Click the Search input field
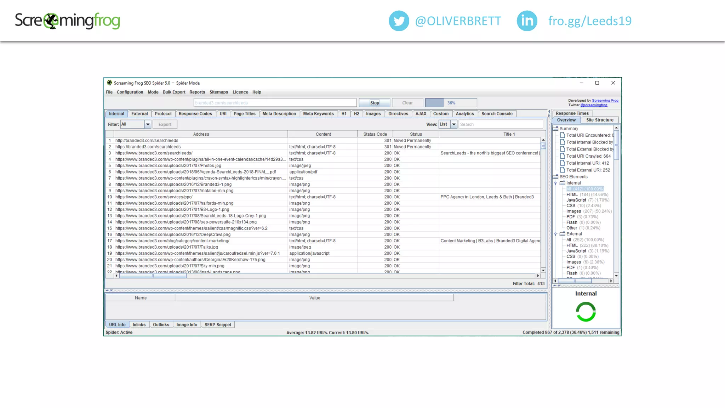Image resolution: width=725 pixels, height=408 pixels. pyautogui.click(x=501, y=124)
